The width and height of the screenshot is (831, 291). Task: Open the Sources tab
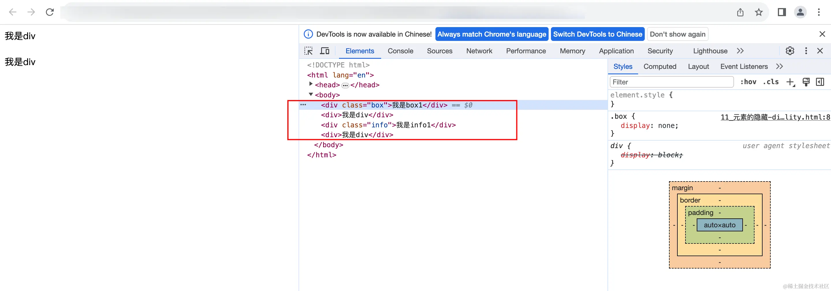pyautogui.click(x=439, y=51)
